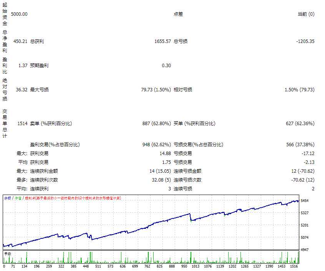Click the 手数 lot size panel label
The height and width of the screenshot is (271, 325).
[x=7, y=254]
